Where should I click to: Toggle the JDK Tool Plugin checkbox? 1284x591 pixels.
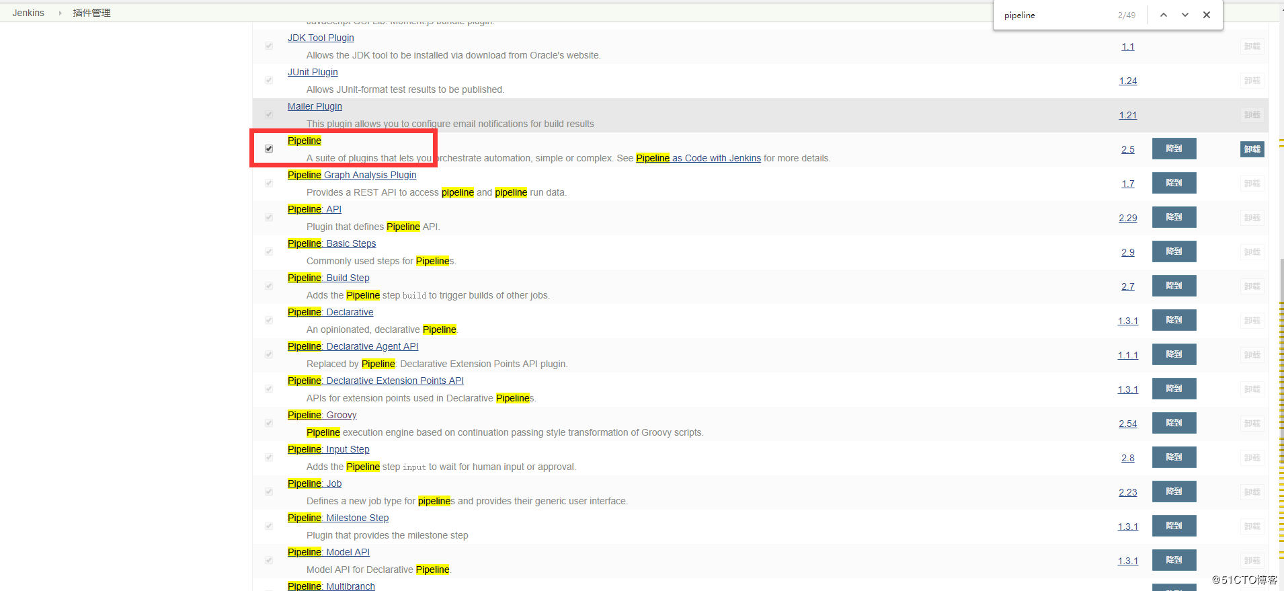(x=269, y=46)
